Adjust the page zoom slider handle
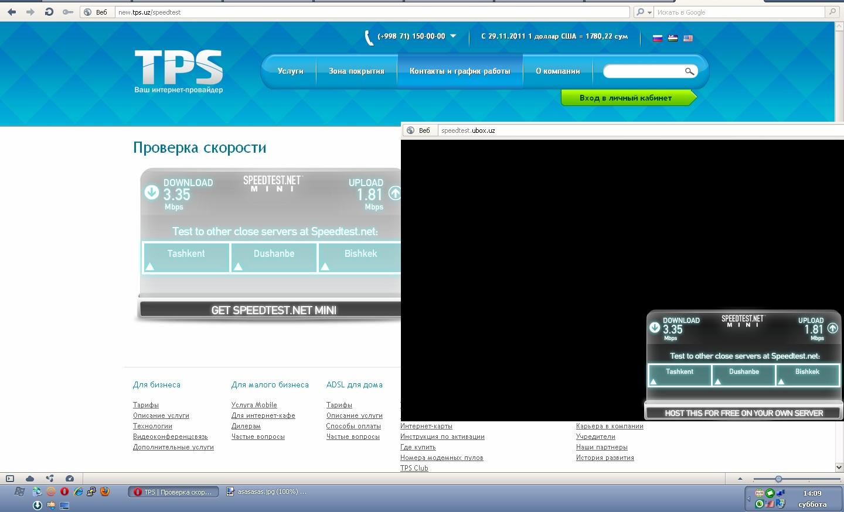This screenshot has width=844, height=512. point(778,479)
